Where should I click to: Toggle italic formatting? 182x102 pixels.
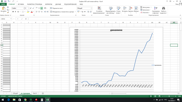point(15,12)
